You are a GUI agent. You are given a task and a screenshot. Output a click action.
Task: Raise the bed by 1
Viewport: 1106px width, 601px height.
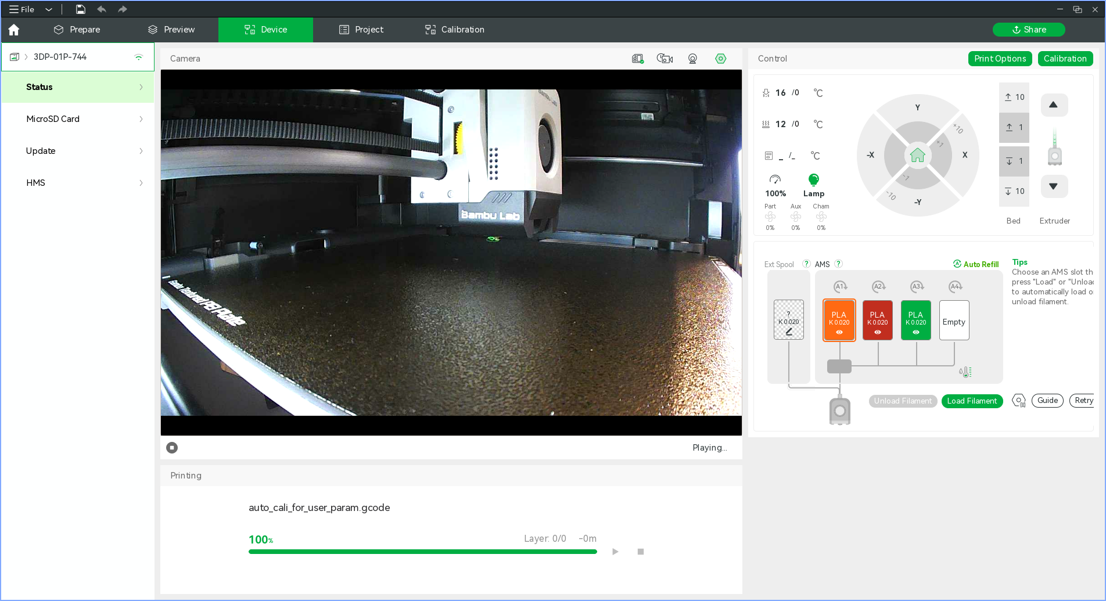click(1014, 128)
